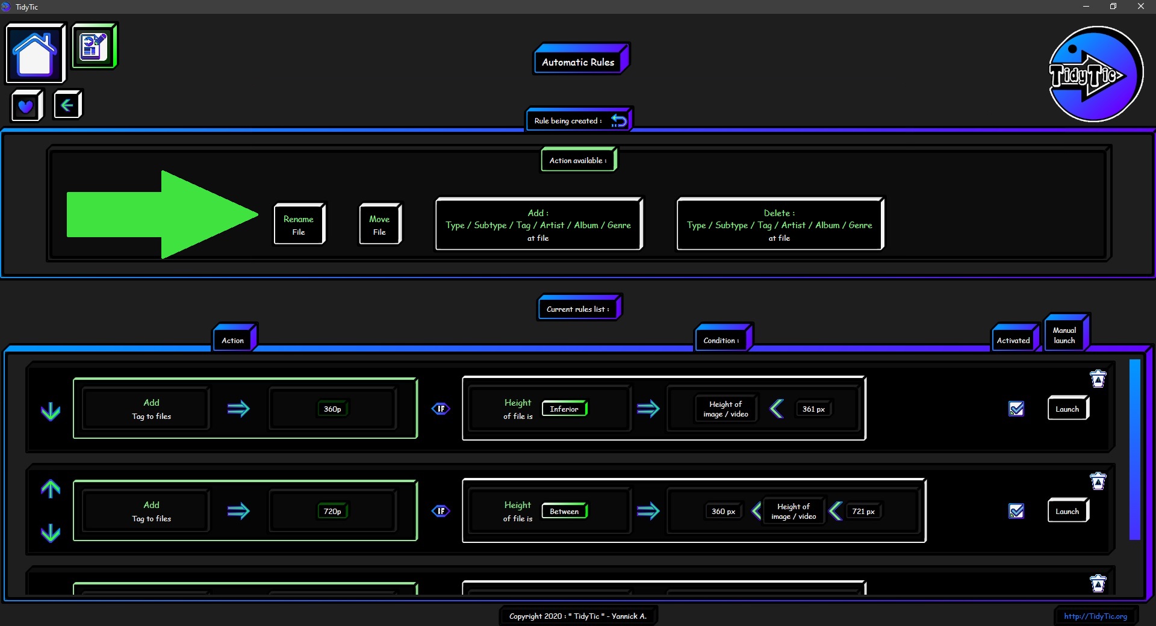Click the TidyTic round logo
The height and width of the screenshot is (626, 1156).
tap(1095, 74)
